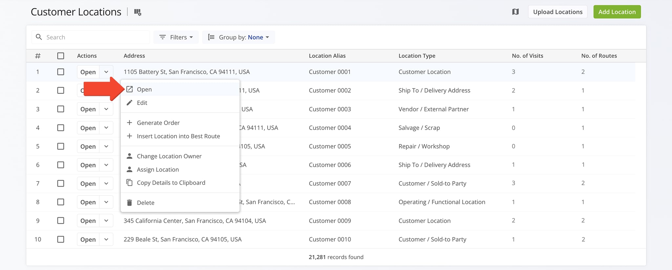Select Copy Details to Clipboard

pos(180,182)
